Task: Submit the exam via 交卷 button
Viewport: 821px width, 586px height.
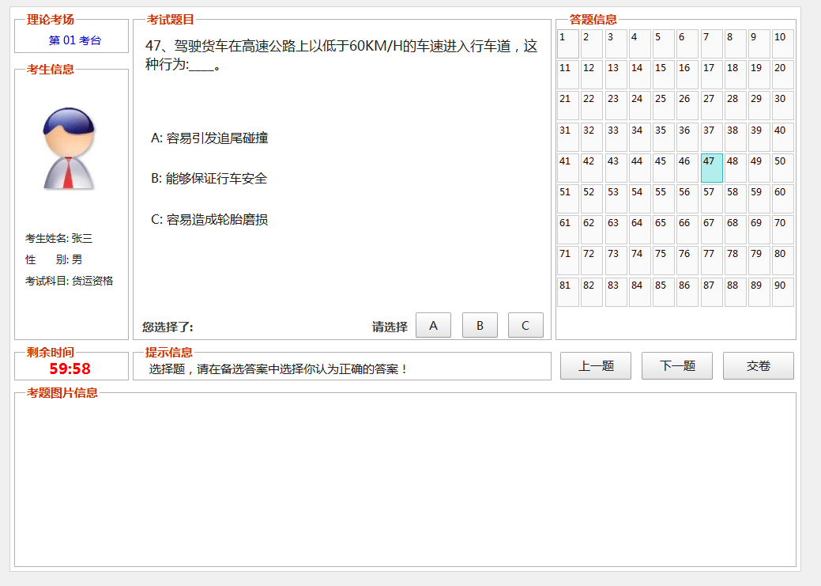Action: (x=758, y=365)
